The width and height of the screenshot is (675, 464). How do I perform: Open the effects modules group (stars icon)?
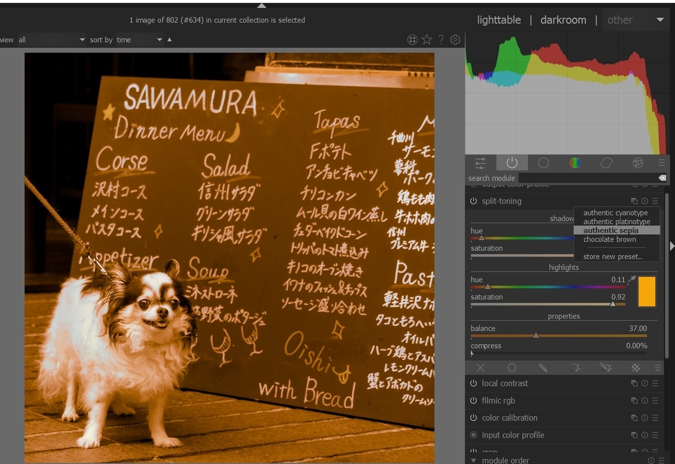[638, 163]
